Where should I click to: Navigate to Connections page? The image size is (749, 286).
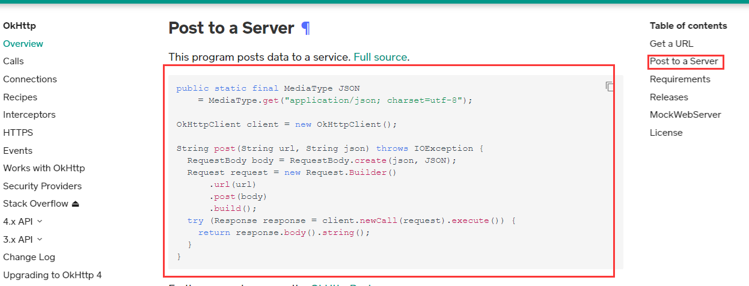point(30,79)
